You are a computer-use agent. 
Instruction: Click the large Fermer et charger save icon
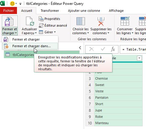click(9, 21)
